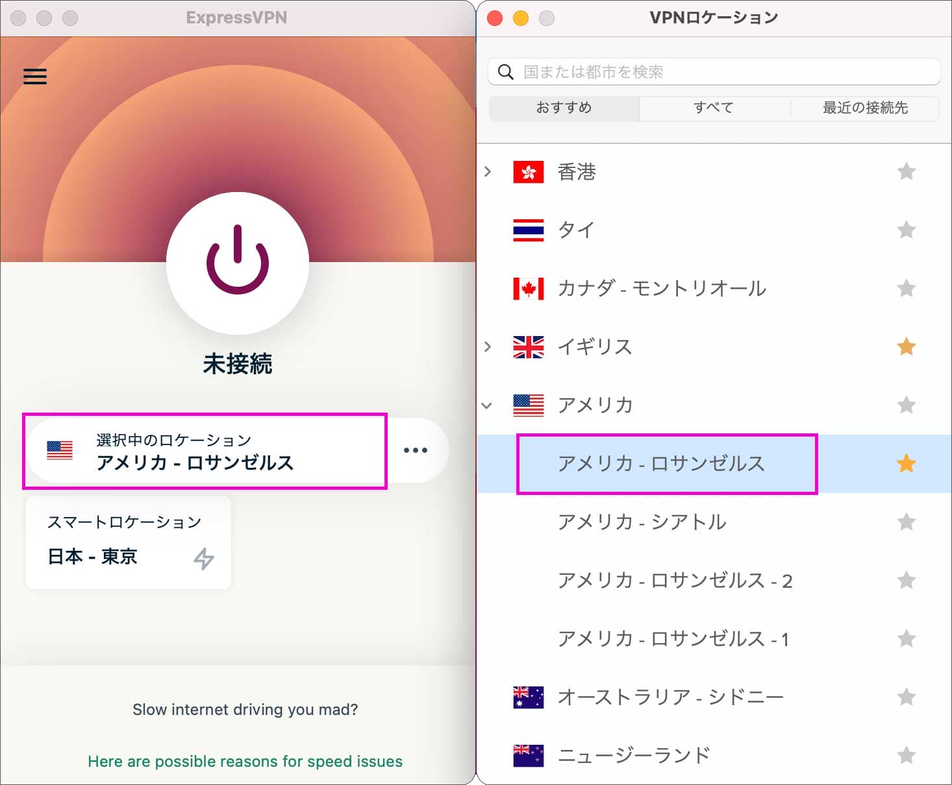
Task: Click the lightning bolt on the Smart Location card
Action: click(x=204, y=559)
